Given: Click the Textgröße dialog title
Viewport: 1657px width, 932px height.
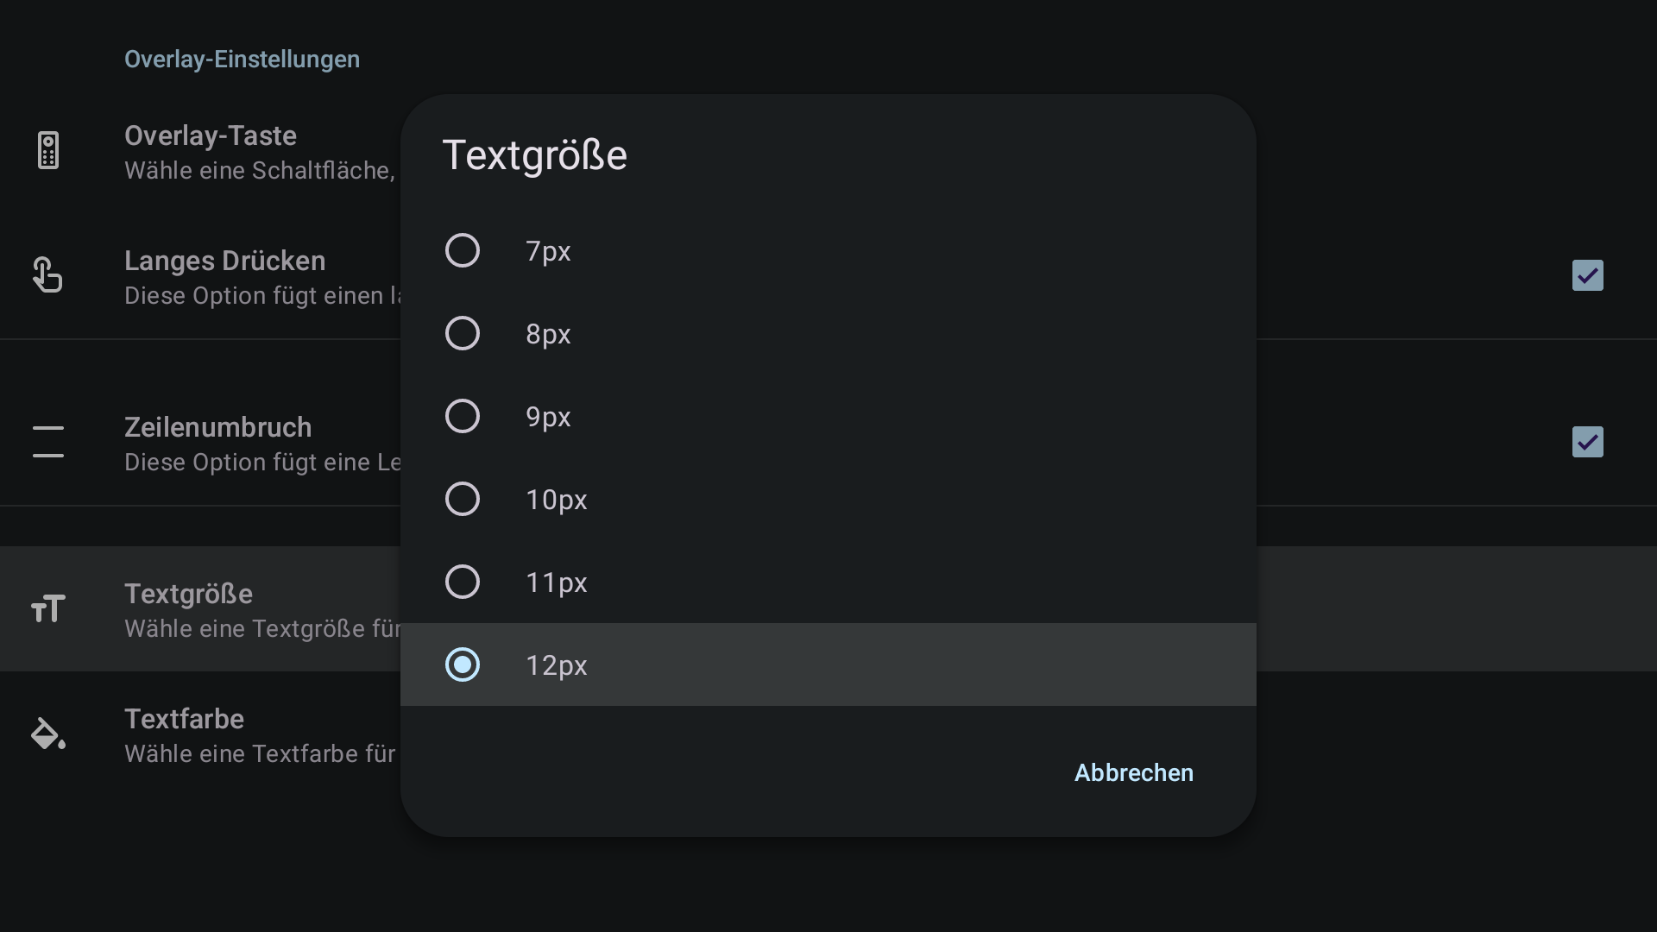Looking at the screenshot, I should pyautogui.click(x=535, y=156).
